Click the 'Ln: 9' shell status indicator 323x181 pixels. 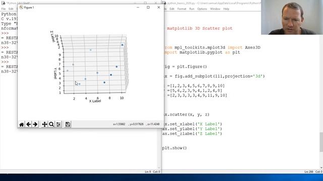[148, 172]
